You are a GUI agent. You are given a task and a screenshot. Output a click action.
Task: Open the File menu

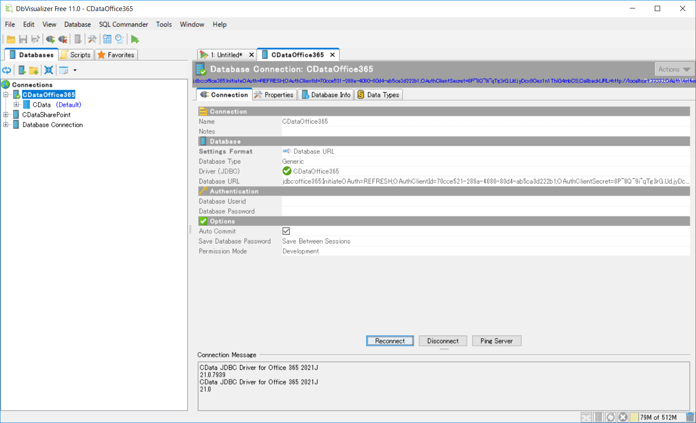point(10,24)
